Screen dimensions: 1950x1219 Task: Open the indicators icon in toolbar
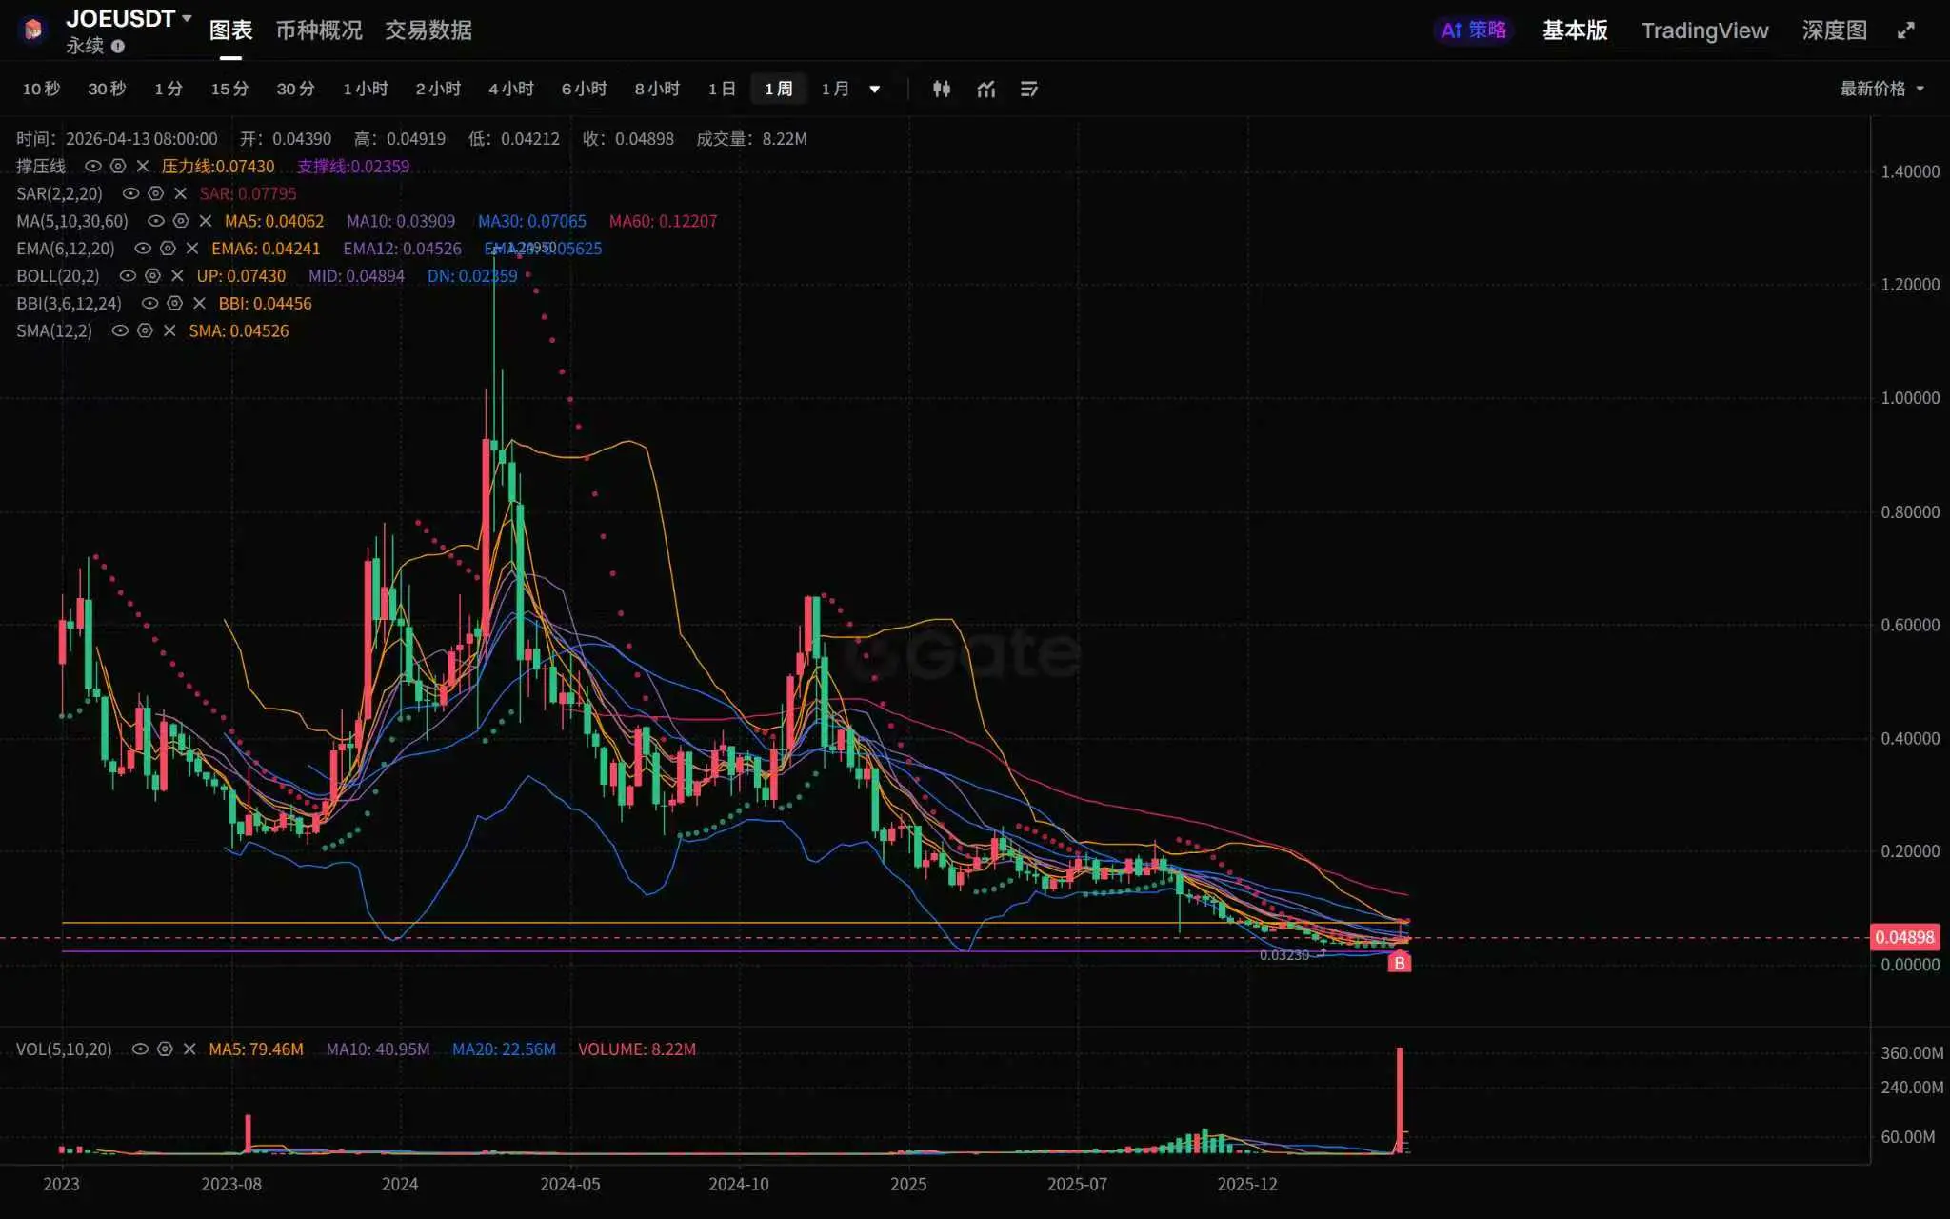985,89
